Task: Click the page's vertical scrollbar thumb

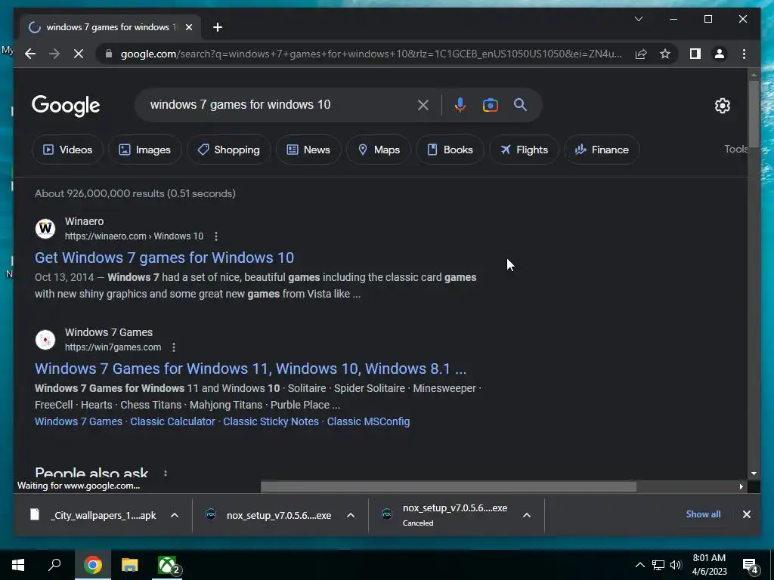Action: click(754, 113)
